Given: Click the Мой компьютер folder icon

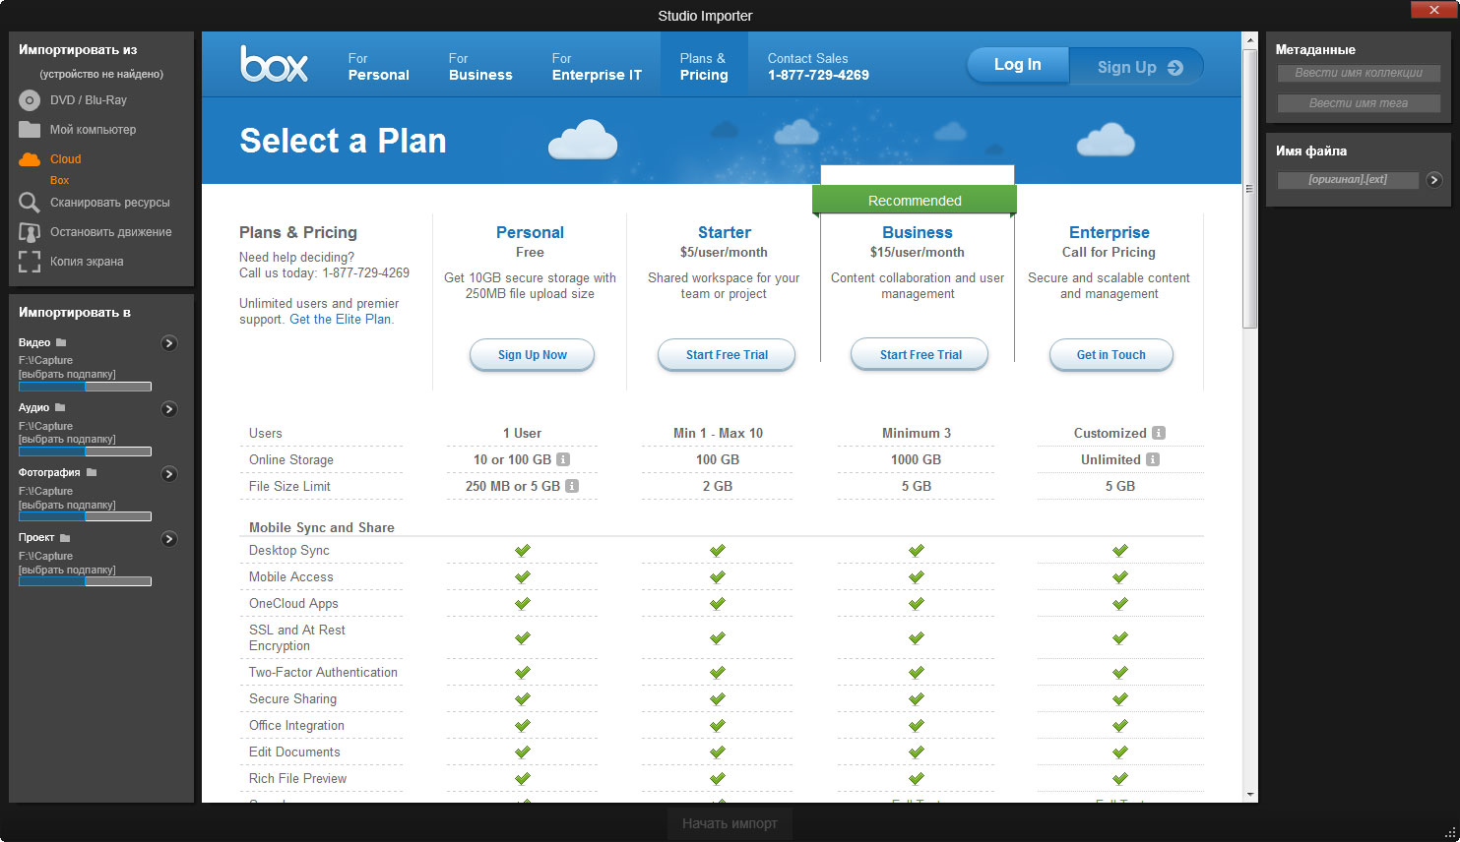Looking at the screenshot, I should point(30,130).
